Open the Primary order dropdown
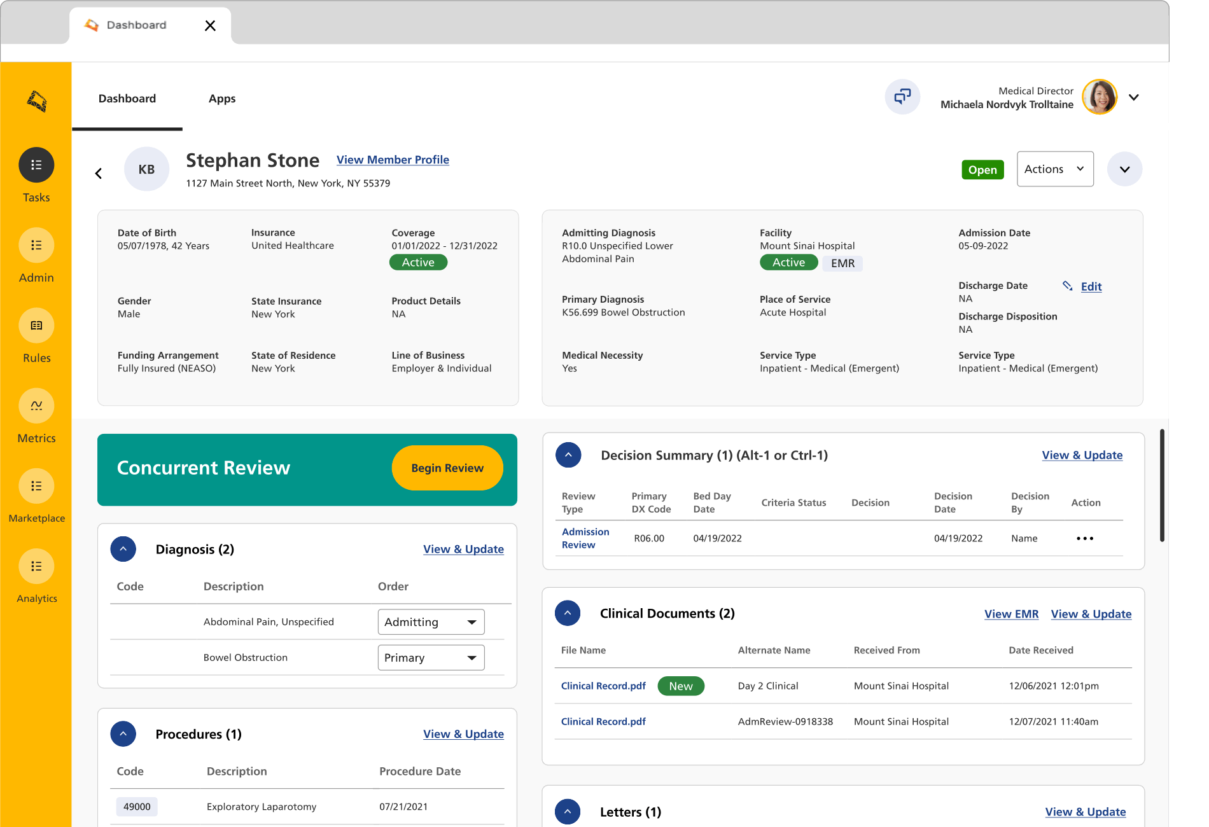The width and height of the screenshot is (1209, 827). click(x=431, y=658)
